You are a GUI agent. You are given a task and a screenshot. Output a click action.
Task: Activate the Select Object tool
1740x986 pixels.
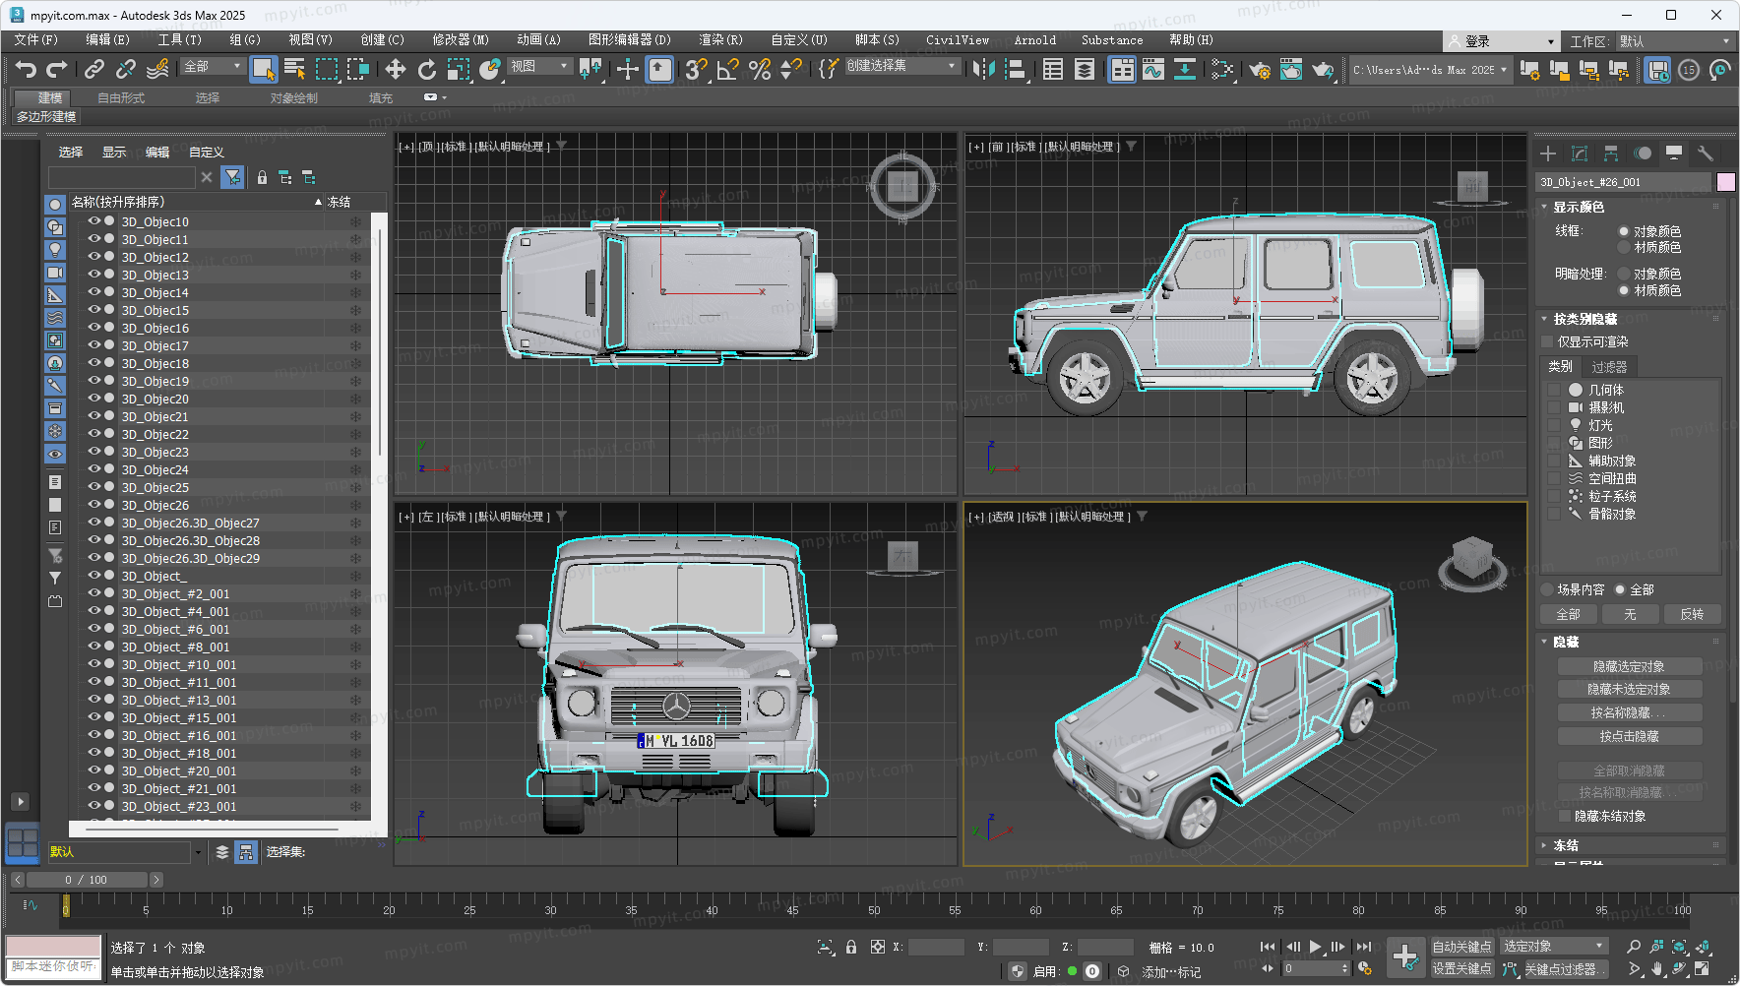point(263,69)
